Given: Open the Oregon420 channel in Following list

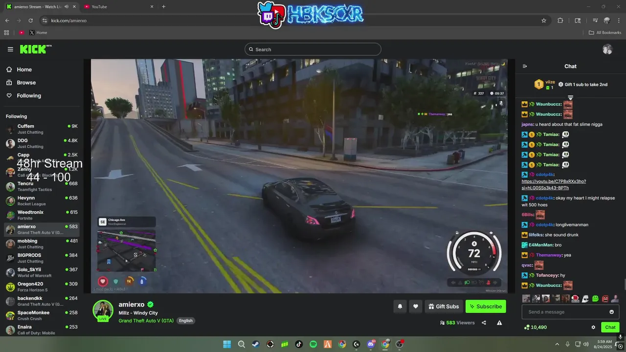Looking at the screenshot, I should (42, 287).
